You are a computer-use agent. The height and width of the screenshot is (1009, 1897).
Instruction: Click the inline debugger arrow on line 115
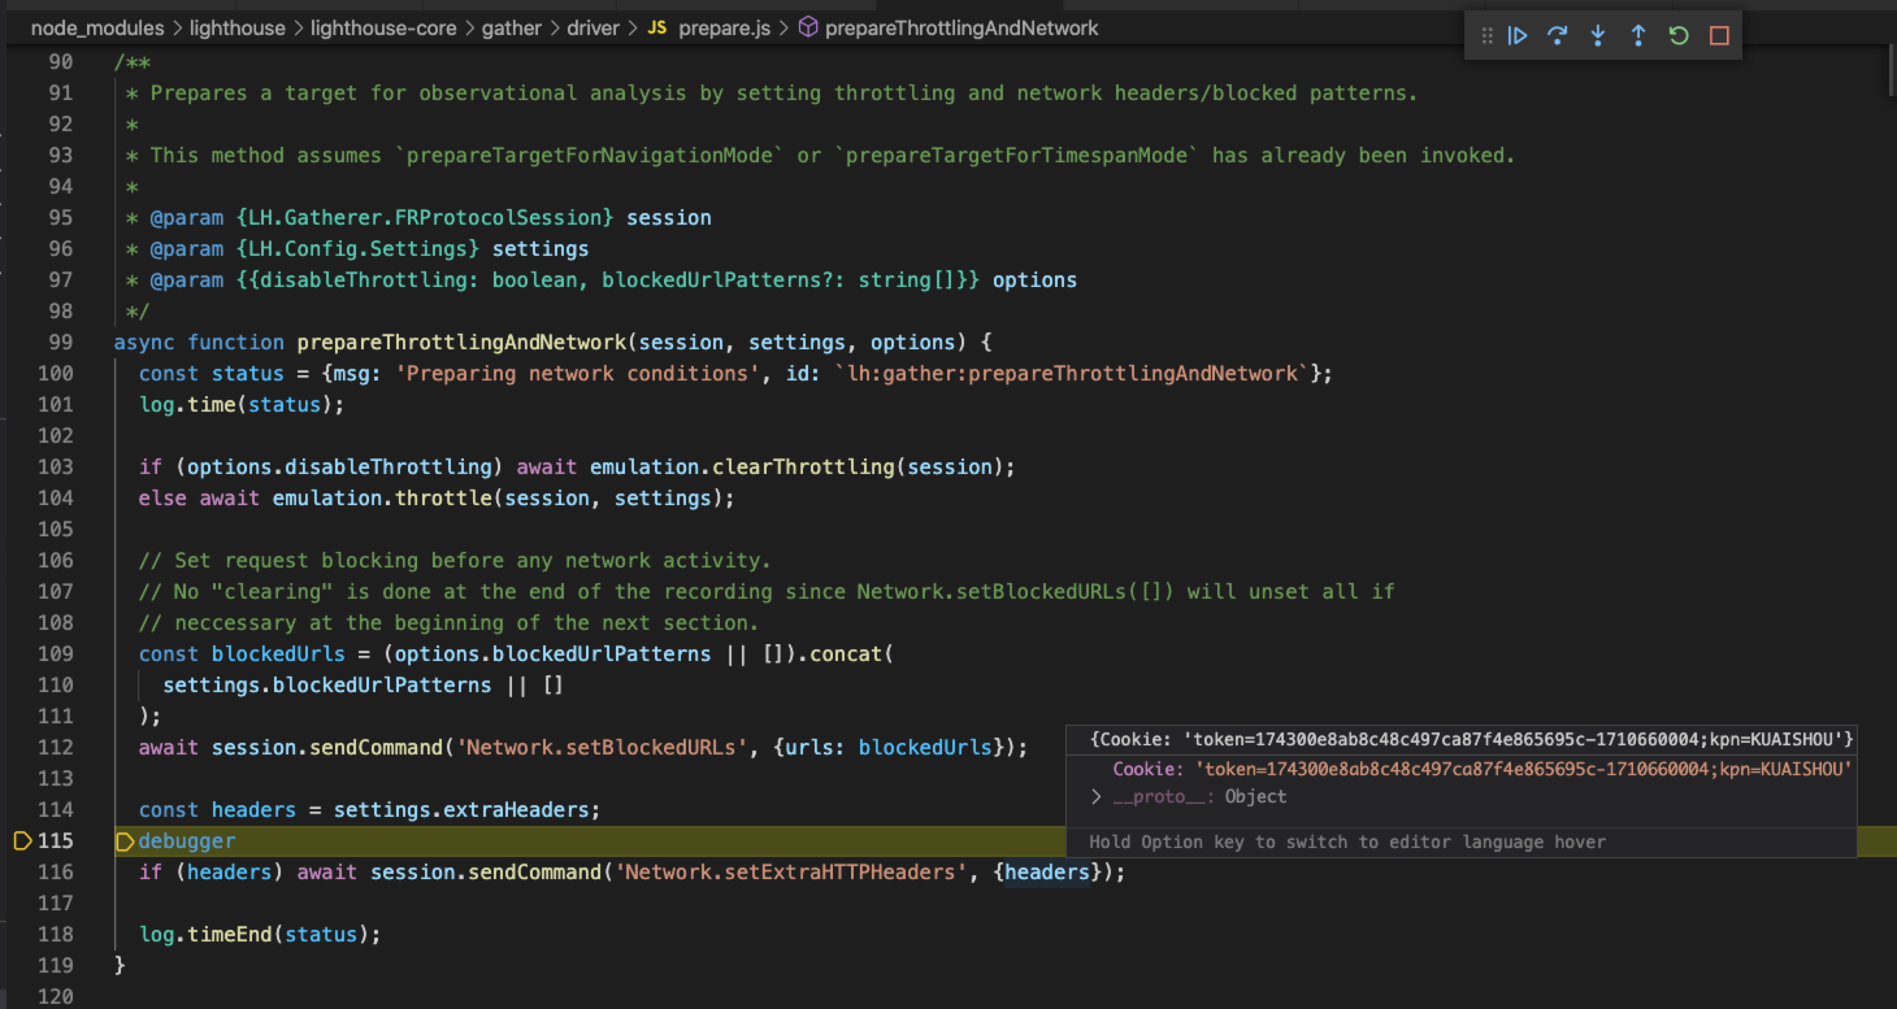(x=125, y=841)
